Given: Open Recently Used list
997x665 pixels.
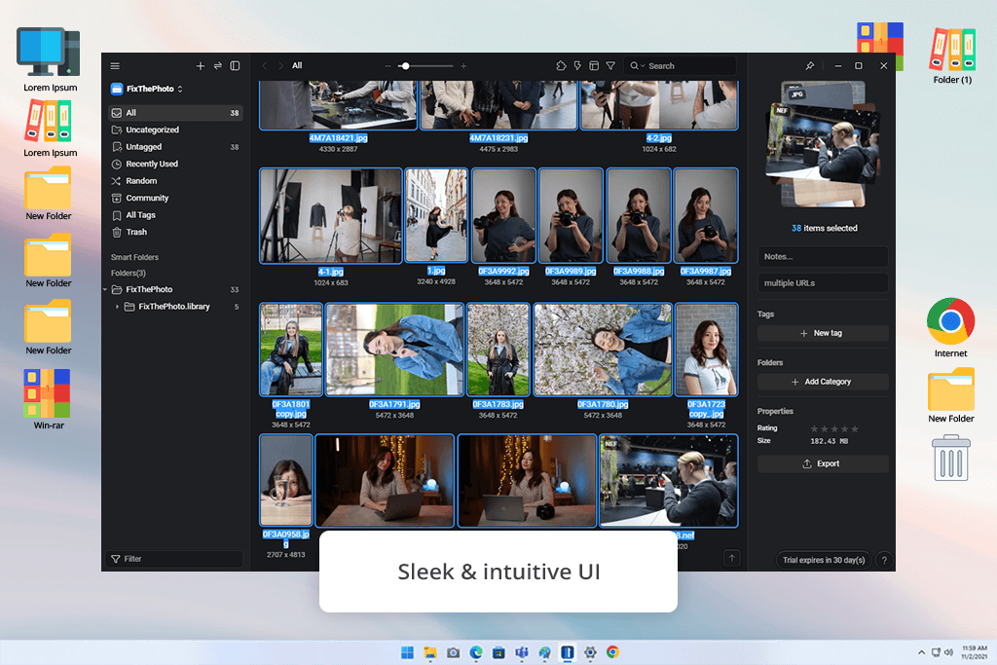Looking at the screenshot, I should (x=176, y=164).
